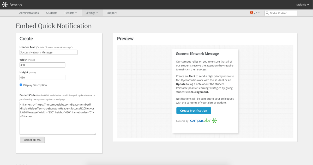Click the Select HTML button

(x=32, y=140)
